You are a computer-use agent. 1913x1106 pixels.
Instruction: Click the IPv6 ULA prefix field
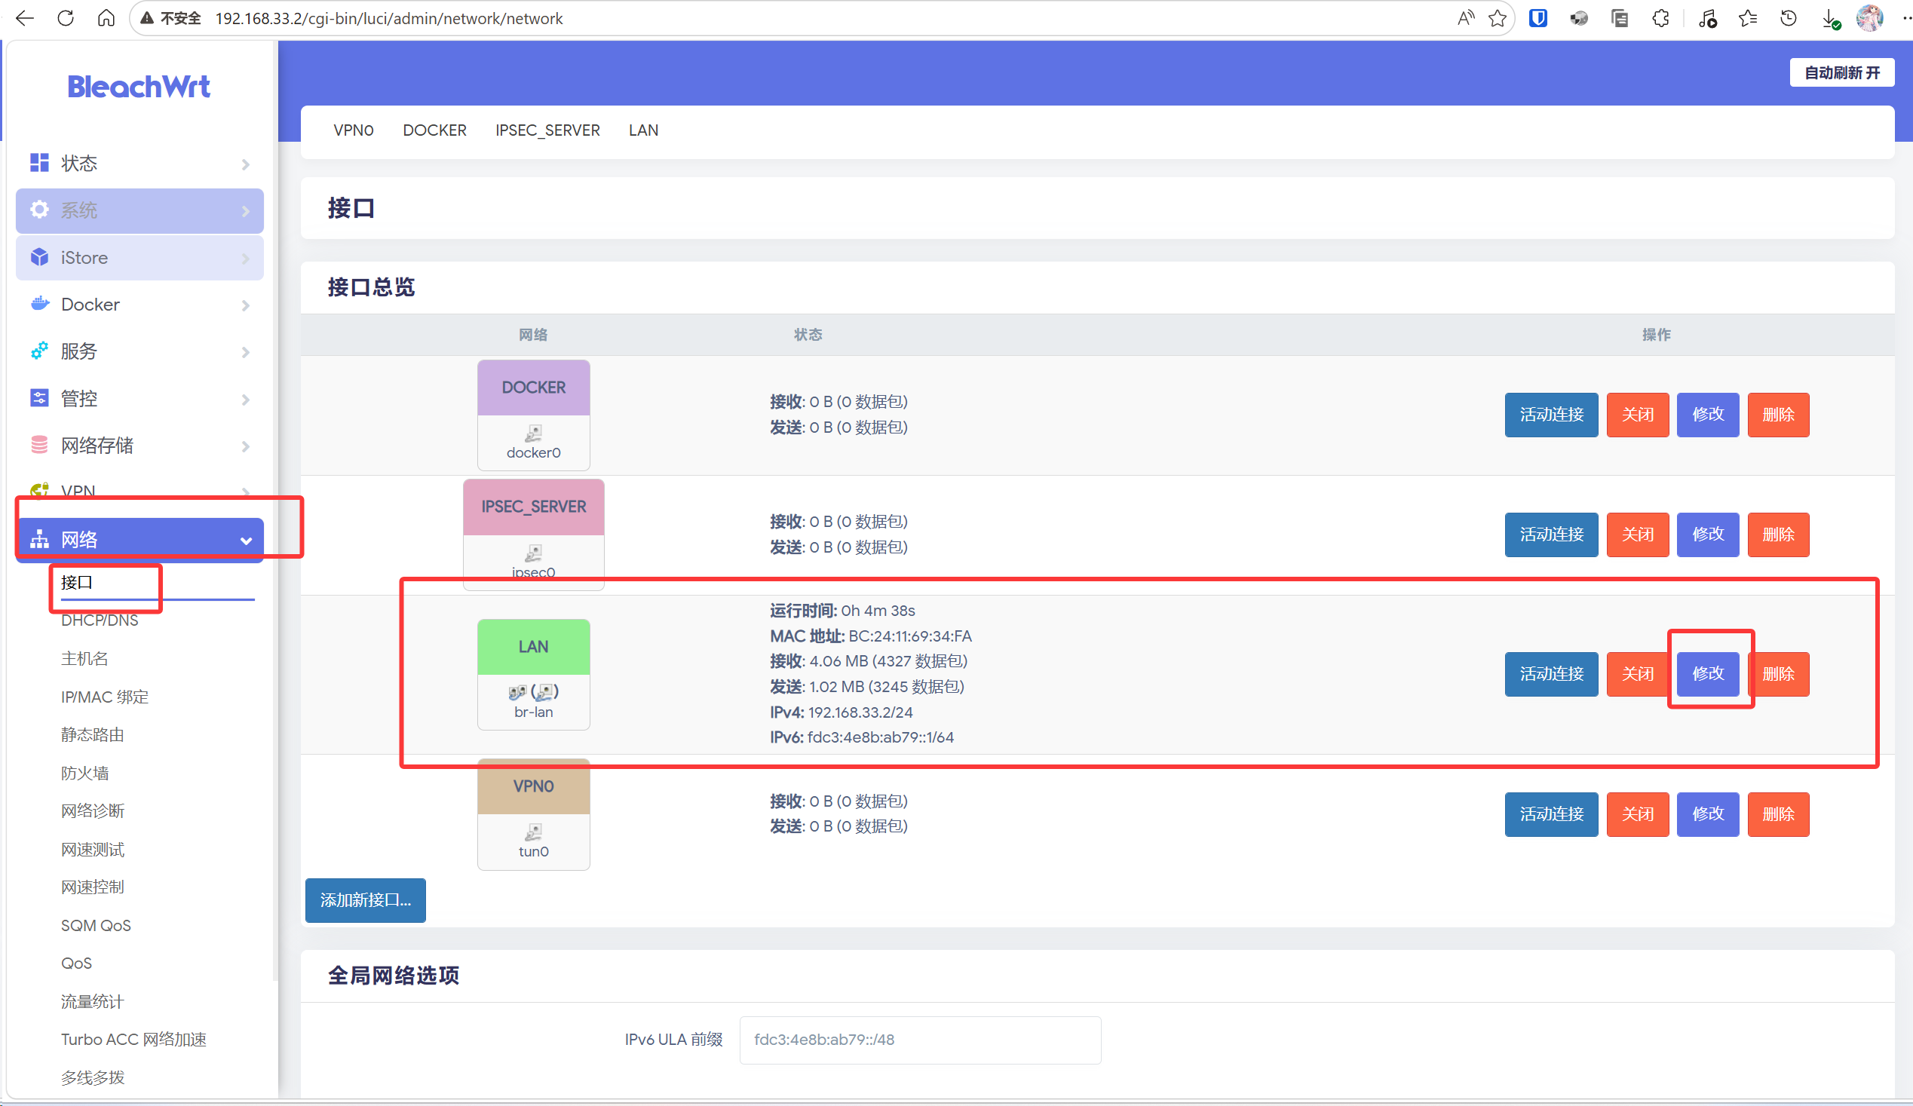(919, 1040)
